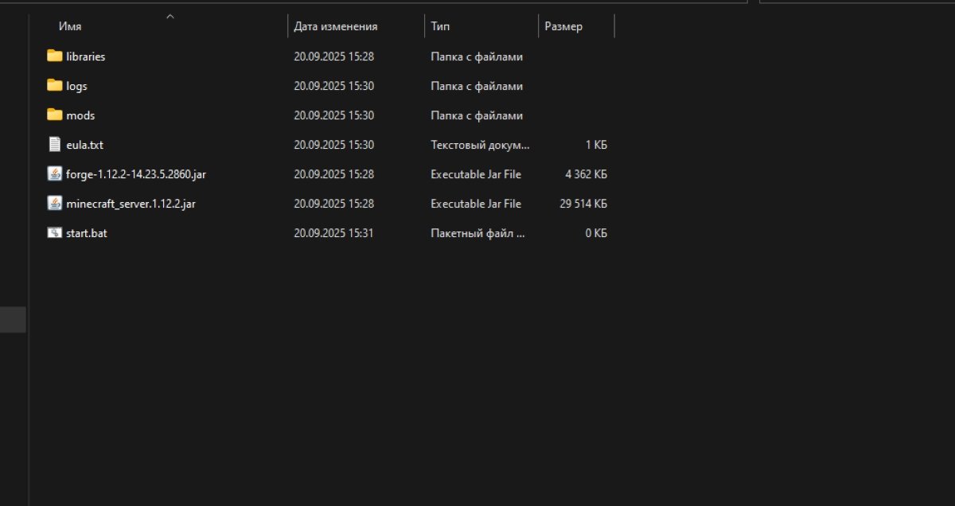Click the eula.txt text file icon
The height and width of the screenshot is (506, 955).
[54, 144]
